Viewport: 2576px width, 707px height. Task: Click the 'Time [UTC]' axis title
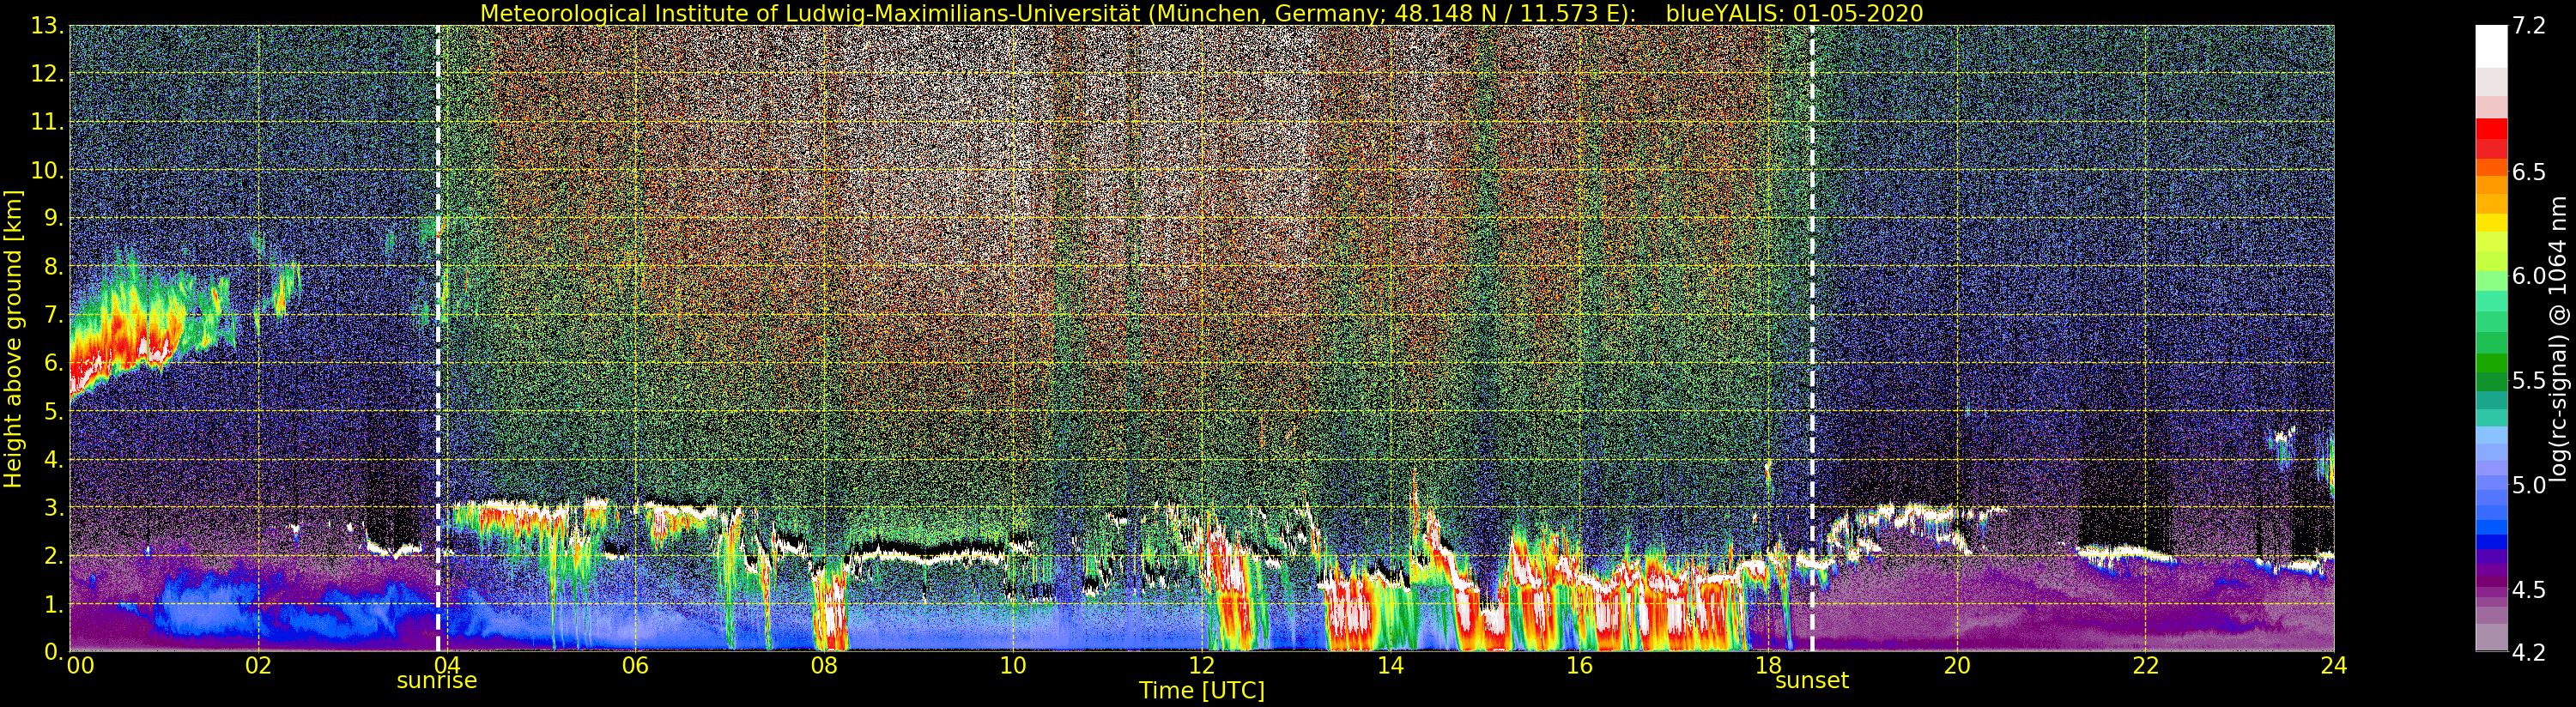1201,691
